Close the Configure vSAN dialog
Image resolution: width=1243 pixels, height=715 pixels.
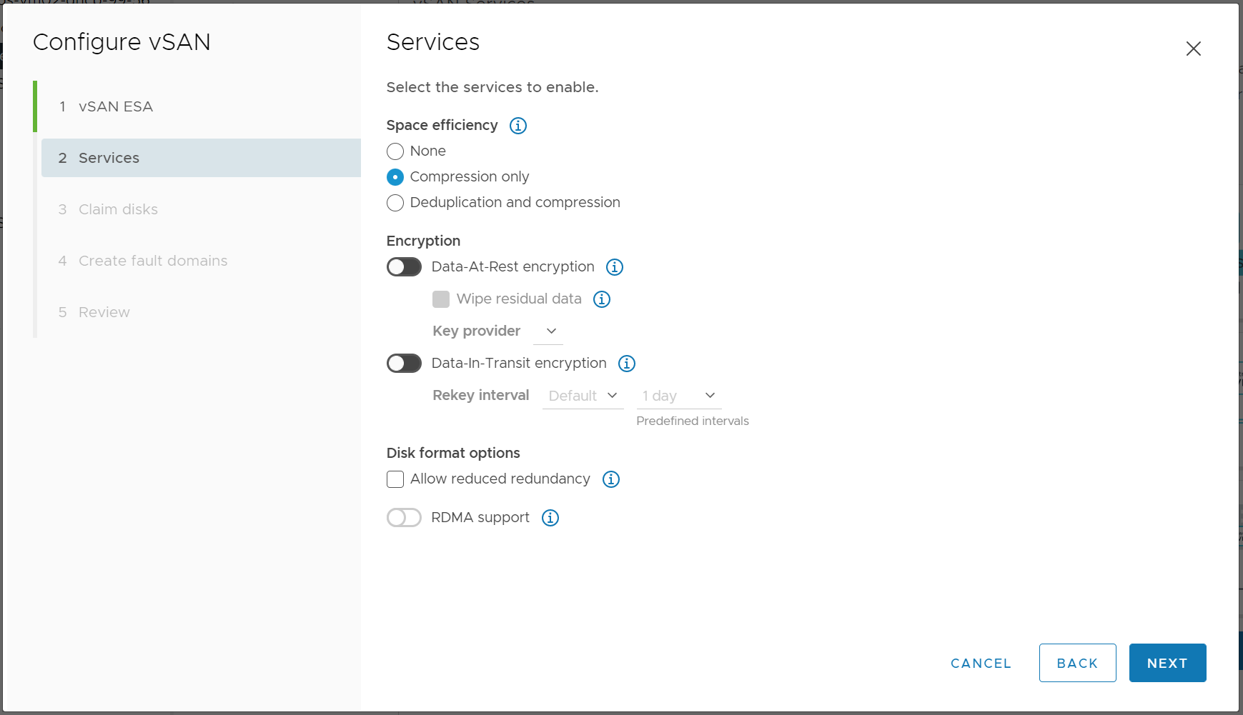[1194, 49]
